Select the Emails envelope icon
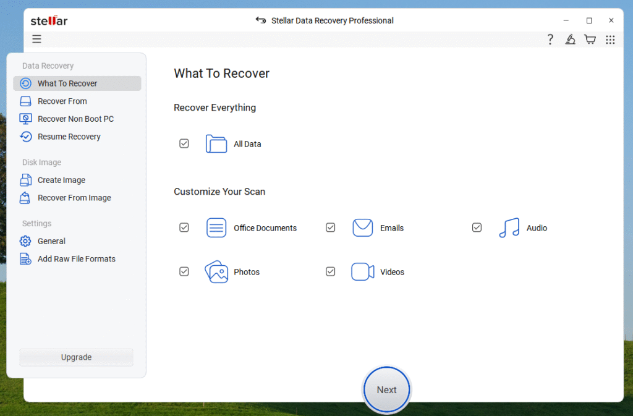Viewport: 633px width, 416px height. (362, 228)
